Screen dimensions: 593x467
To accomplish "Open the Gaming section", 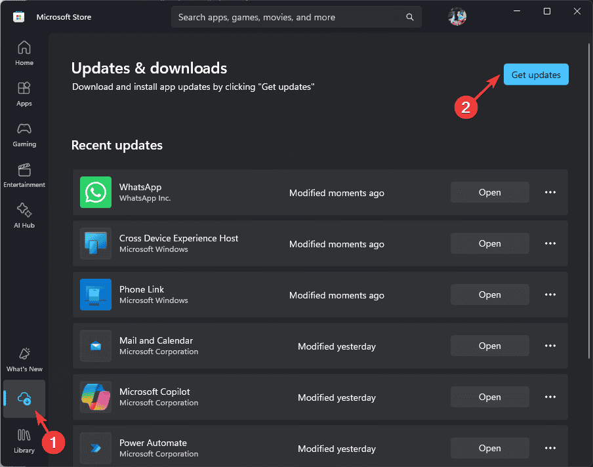I will tap(24, 134).
